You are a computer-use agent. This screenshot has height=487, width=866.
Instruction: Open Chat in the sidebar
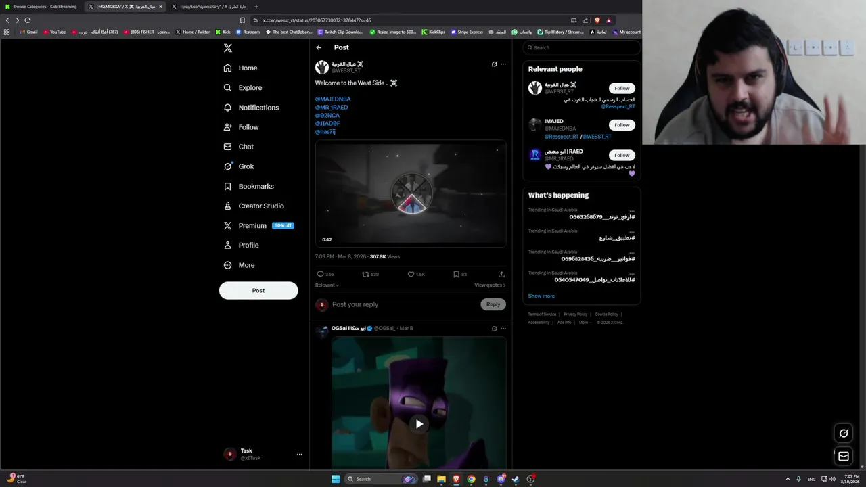(x=239, y=147)
